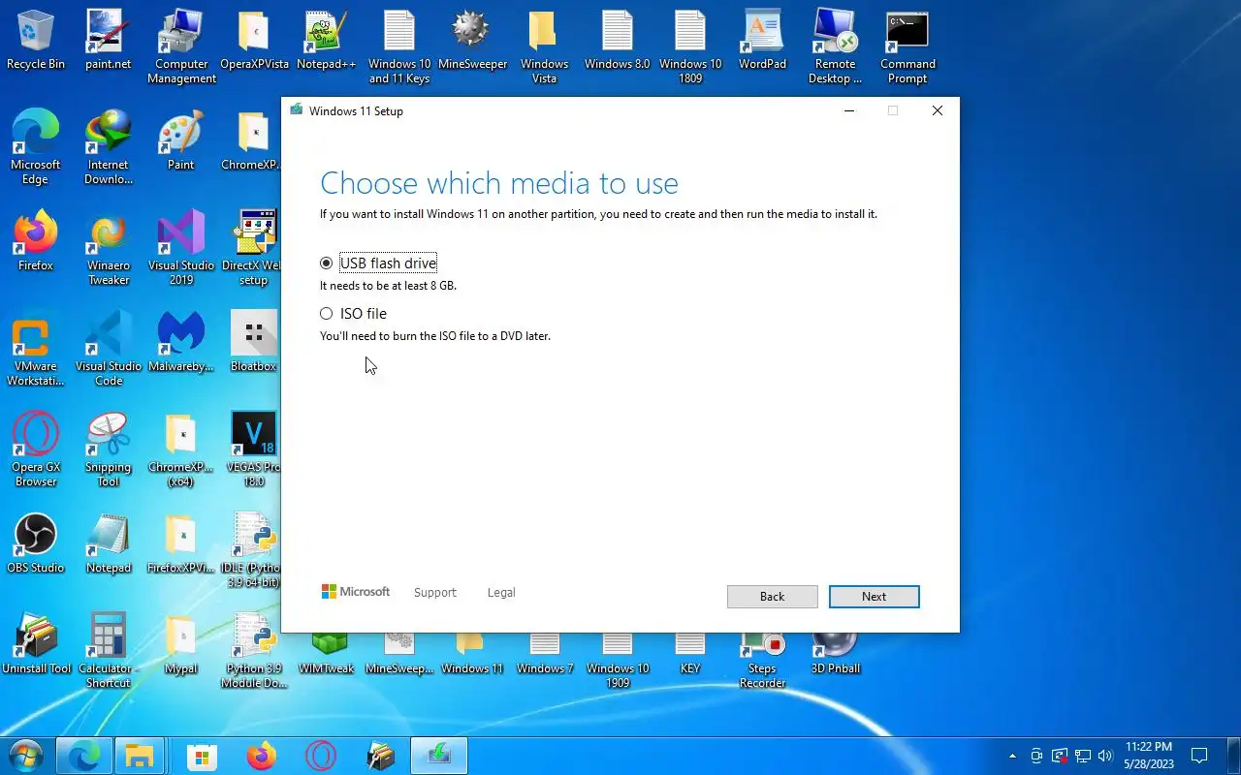Open the Recycle Bin desktop icon
The width and height of the screenshot is (1241, 775).
(36, 41)
